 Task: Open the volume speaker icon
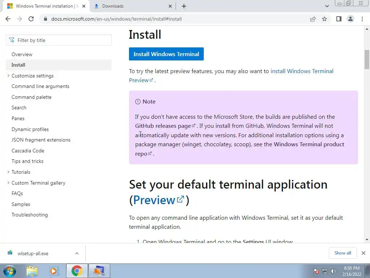tap(334, 271)
